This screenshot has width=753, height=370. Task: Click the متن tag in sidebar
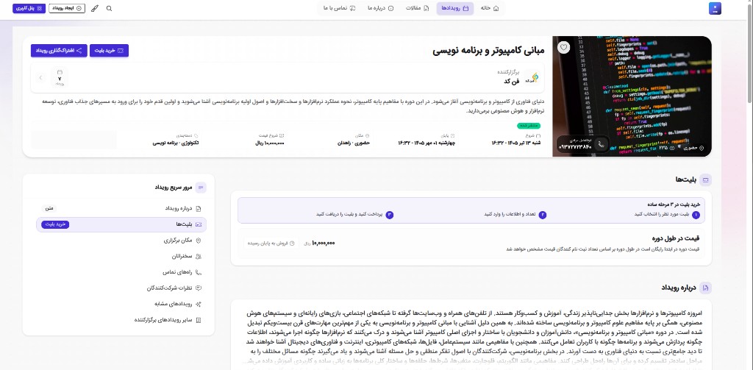(51, 209)
